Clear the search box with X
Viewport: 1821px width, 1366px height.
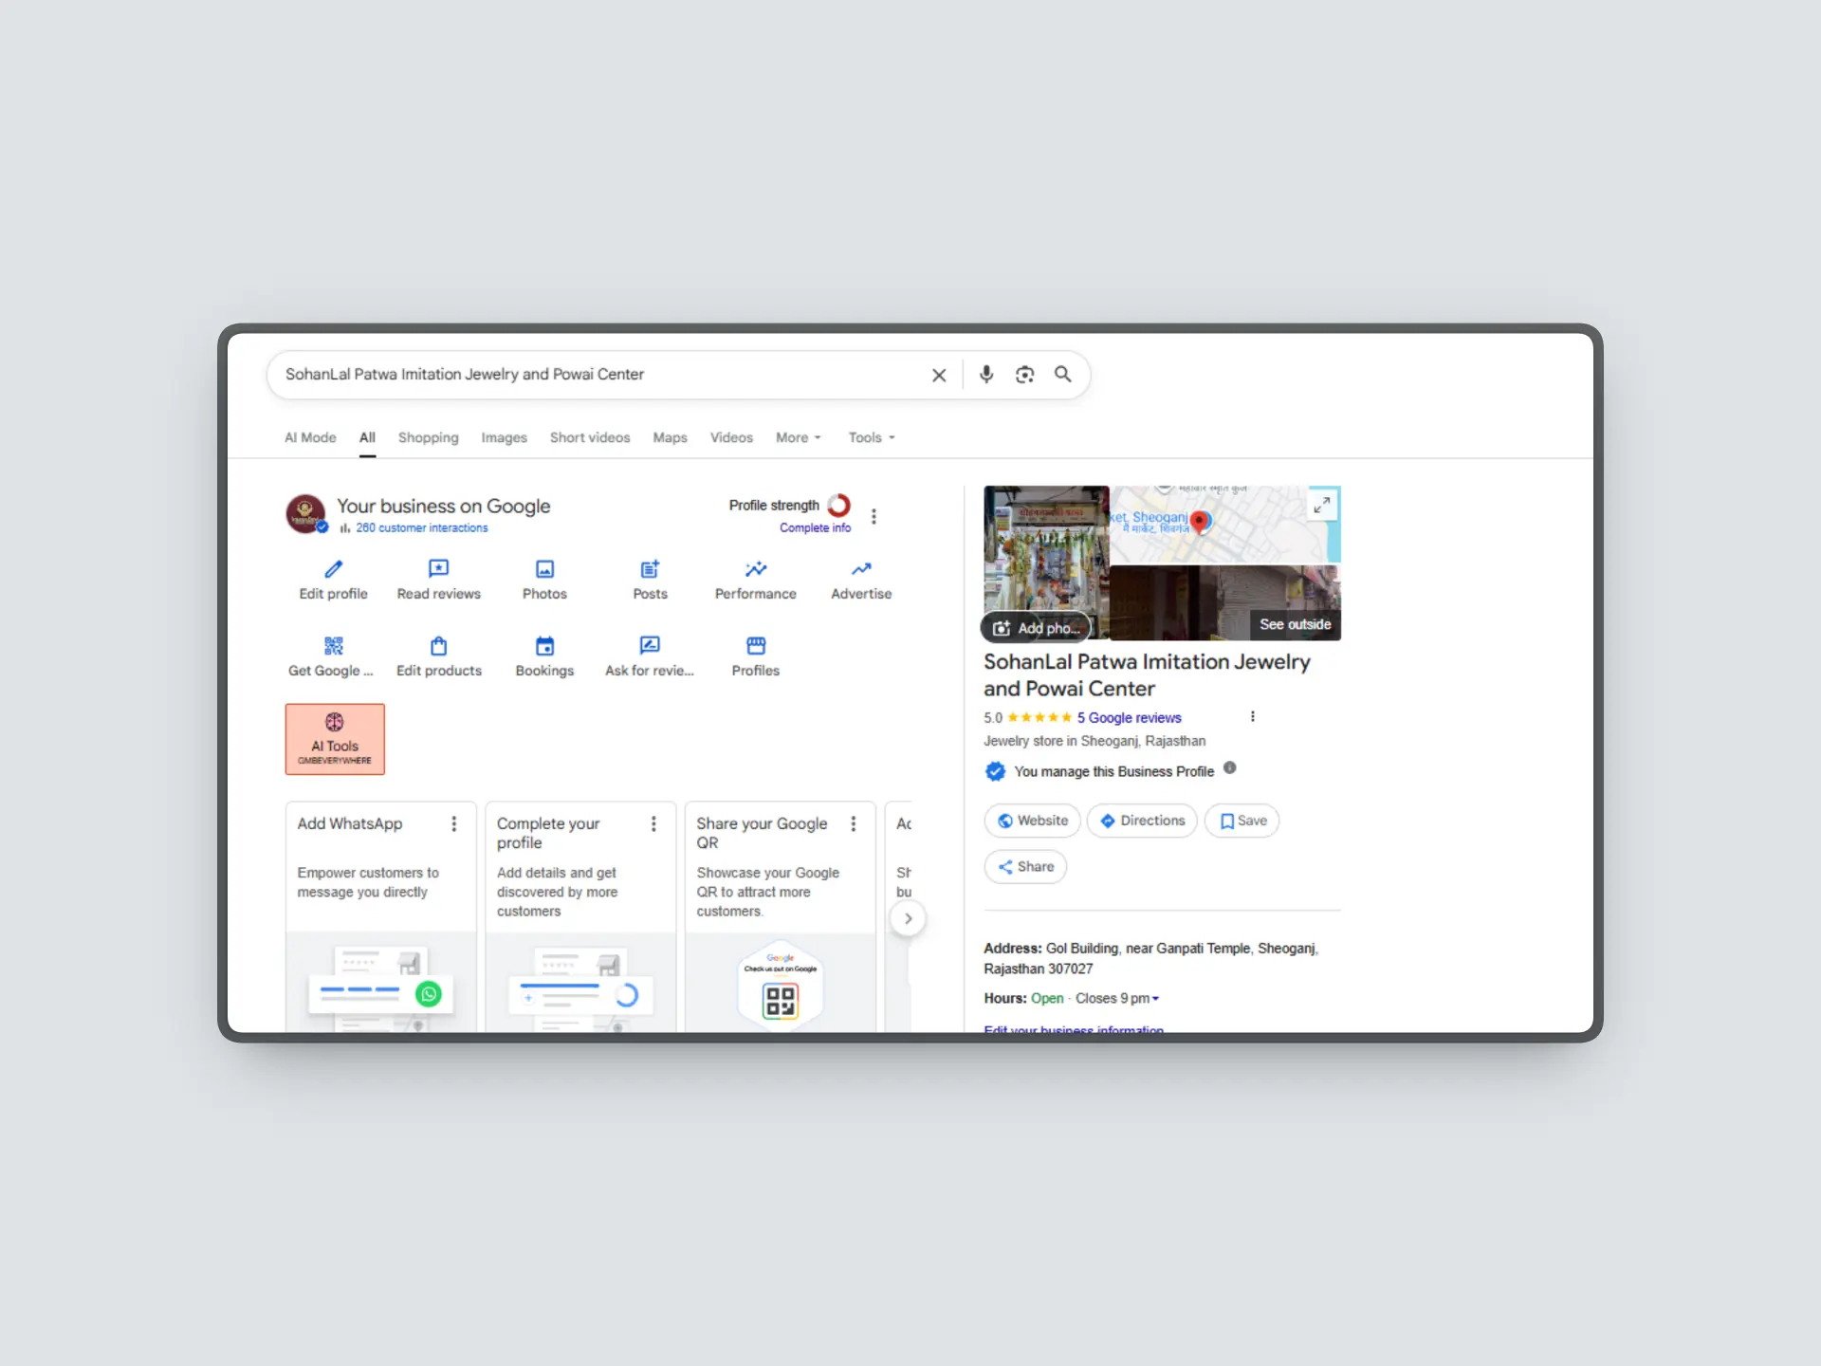coord(939,375)
